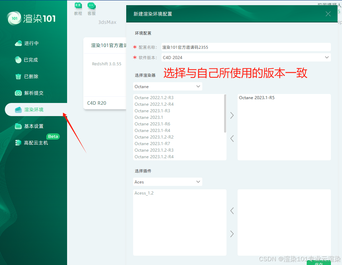The height and width of the screenshot is (265, 342).
Task: Click the plugin left arrow
Action: point(232,211)
